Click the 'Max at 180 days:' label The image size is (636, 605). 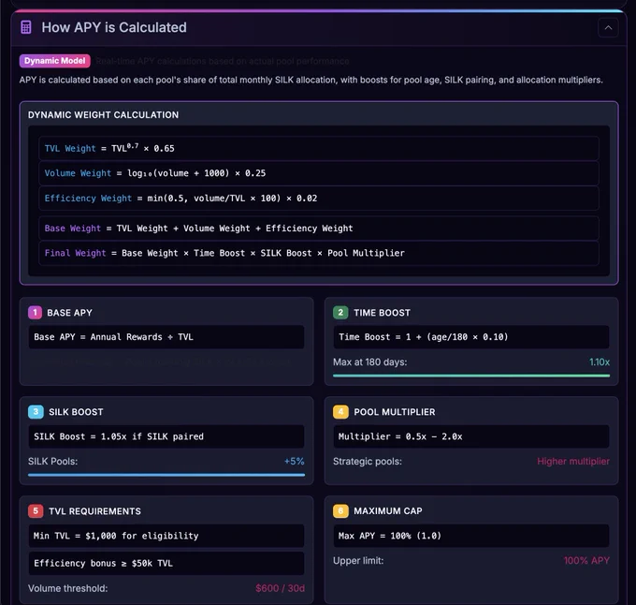[x=370, y=362]
